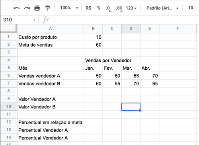The image size is (199, 145).
Task: Decrease decimal places button
Action: 109,9
